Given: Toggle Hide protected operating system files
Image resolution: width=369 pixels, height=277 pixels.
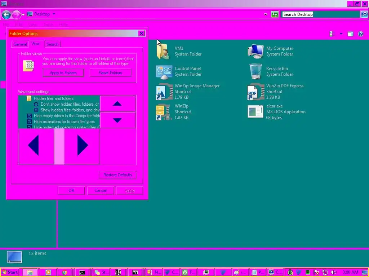Looking at the screenshot, I should (30, 127).
